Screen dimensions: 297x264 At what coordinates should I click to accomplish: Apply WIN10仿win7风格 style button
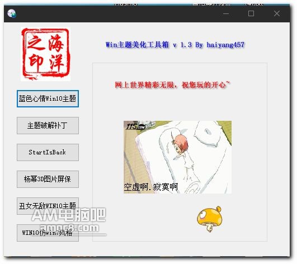tap(48, 233)
